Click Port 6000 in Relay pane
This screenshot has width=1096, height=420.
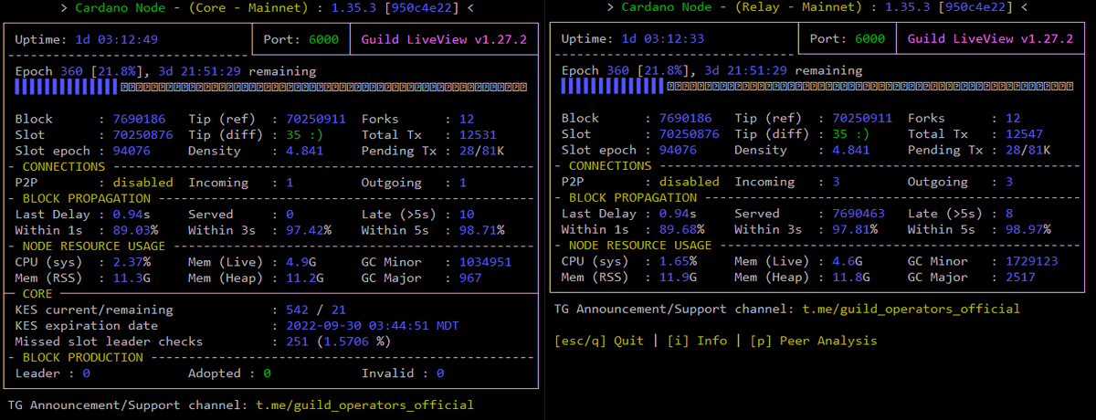[x=847, y=40]
